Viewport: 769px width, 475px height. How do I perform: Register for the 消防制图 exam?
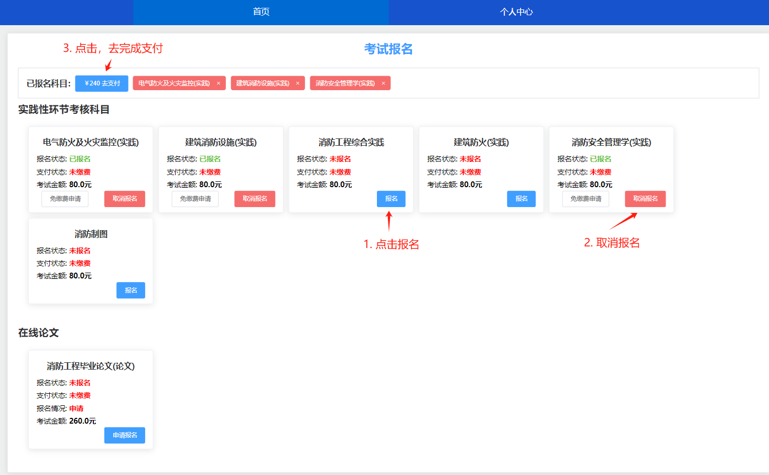click(131, 290)
